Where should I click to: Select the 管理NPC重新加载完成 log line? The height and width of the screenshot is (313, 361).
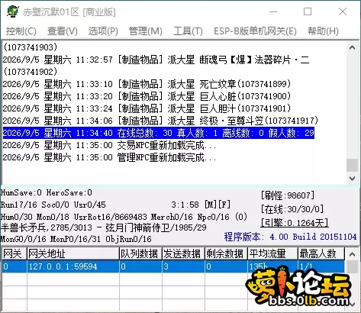pos(109,157)
